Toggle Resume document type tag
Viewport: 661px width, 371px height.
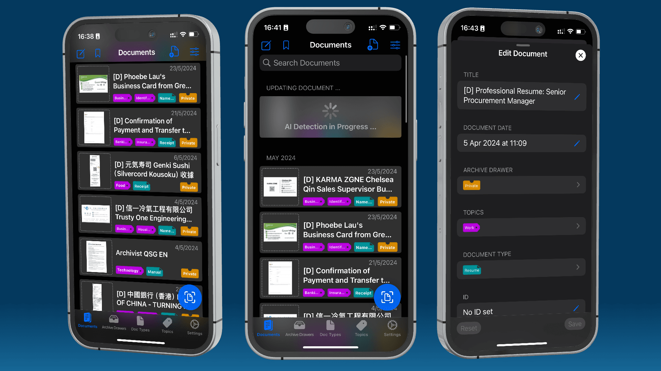[x=471, y=270]
